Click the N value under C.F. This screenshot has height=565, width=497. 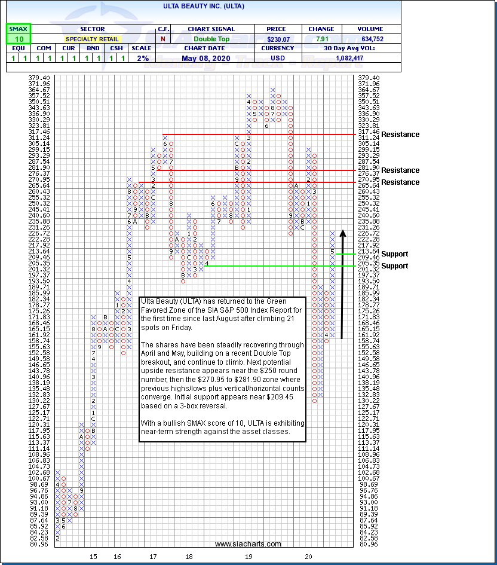[x=163, y=39]
